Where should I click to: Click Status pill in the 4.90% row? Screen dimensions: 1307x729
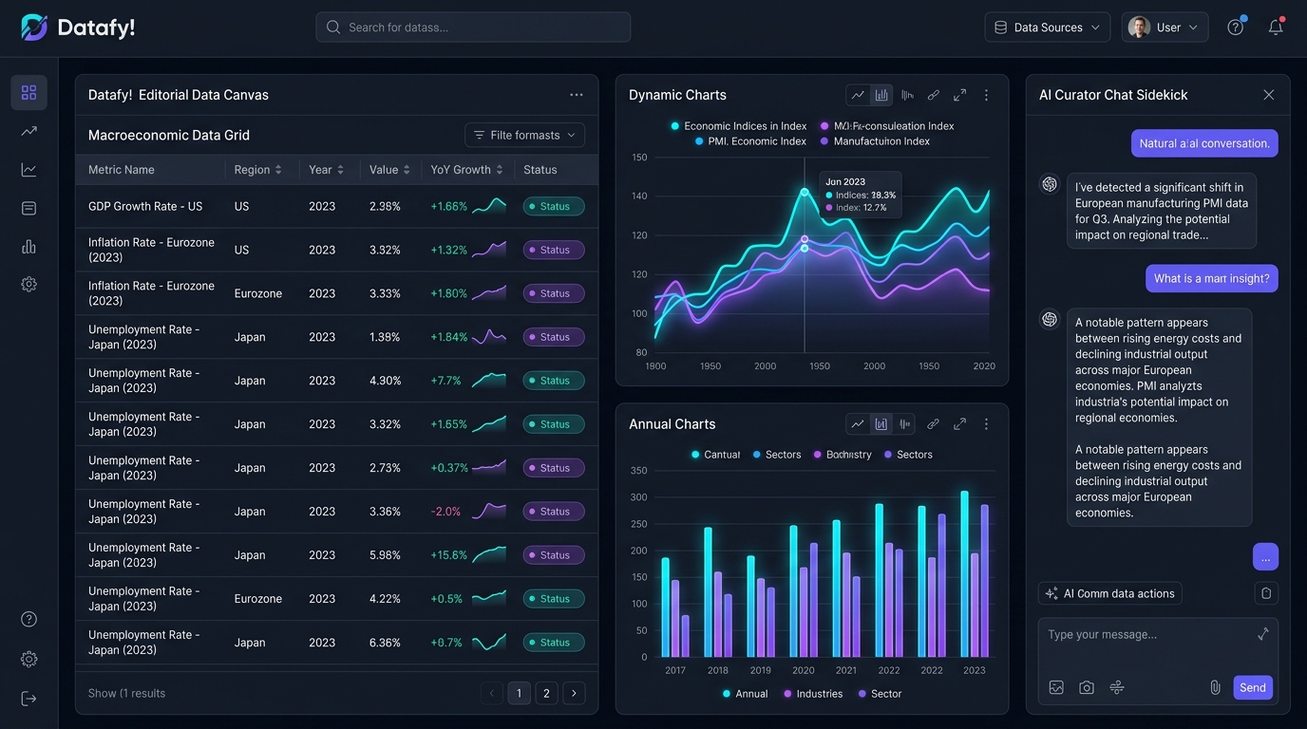tap(554, 381)
